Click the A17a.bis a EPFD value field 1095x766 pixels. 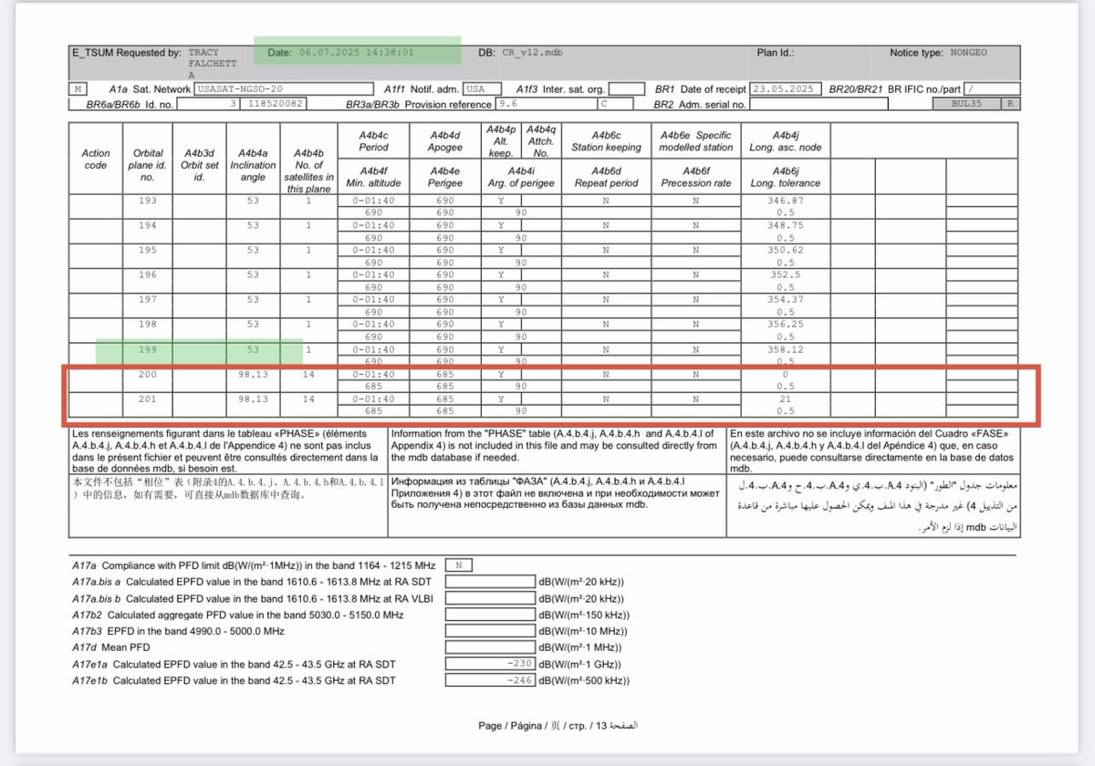pyautogui.click(x=491, y=582)
